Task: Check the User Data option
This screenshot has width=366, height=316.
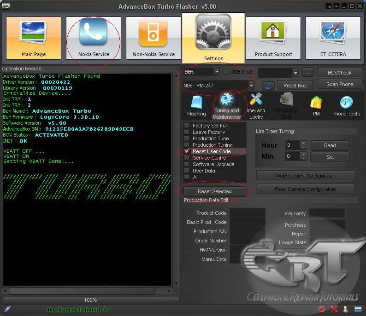Action: (x=187, y=171)
